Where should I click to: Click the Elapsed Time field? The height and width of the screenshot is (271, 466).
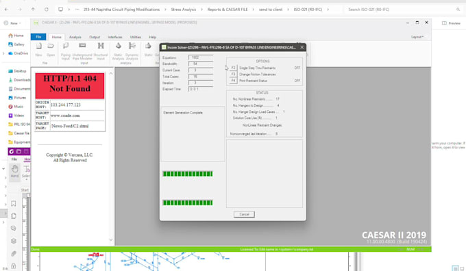pos(201,89)
